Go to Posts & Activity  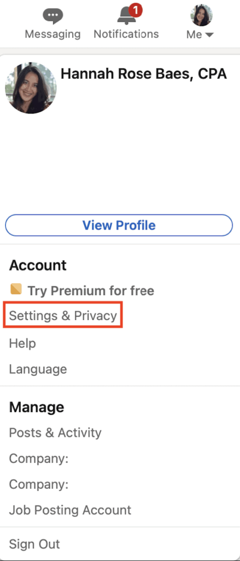point(55,433)
